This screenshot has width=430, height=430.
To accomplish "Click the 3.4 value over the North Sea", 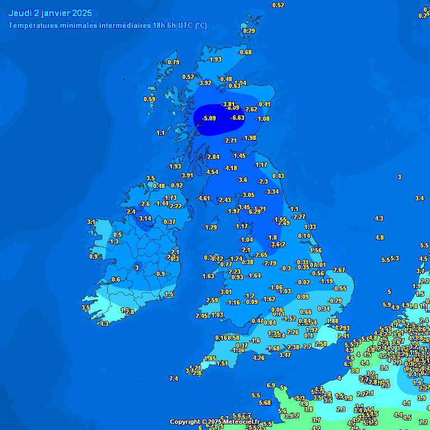I will click(x=419, y=198).
